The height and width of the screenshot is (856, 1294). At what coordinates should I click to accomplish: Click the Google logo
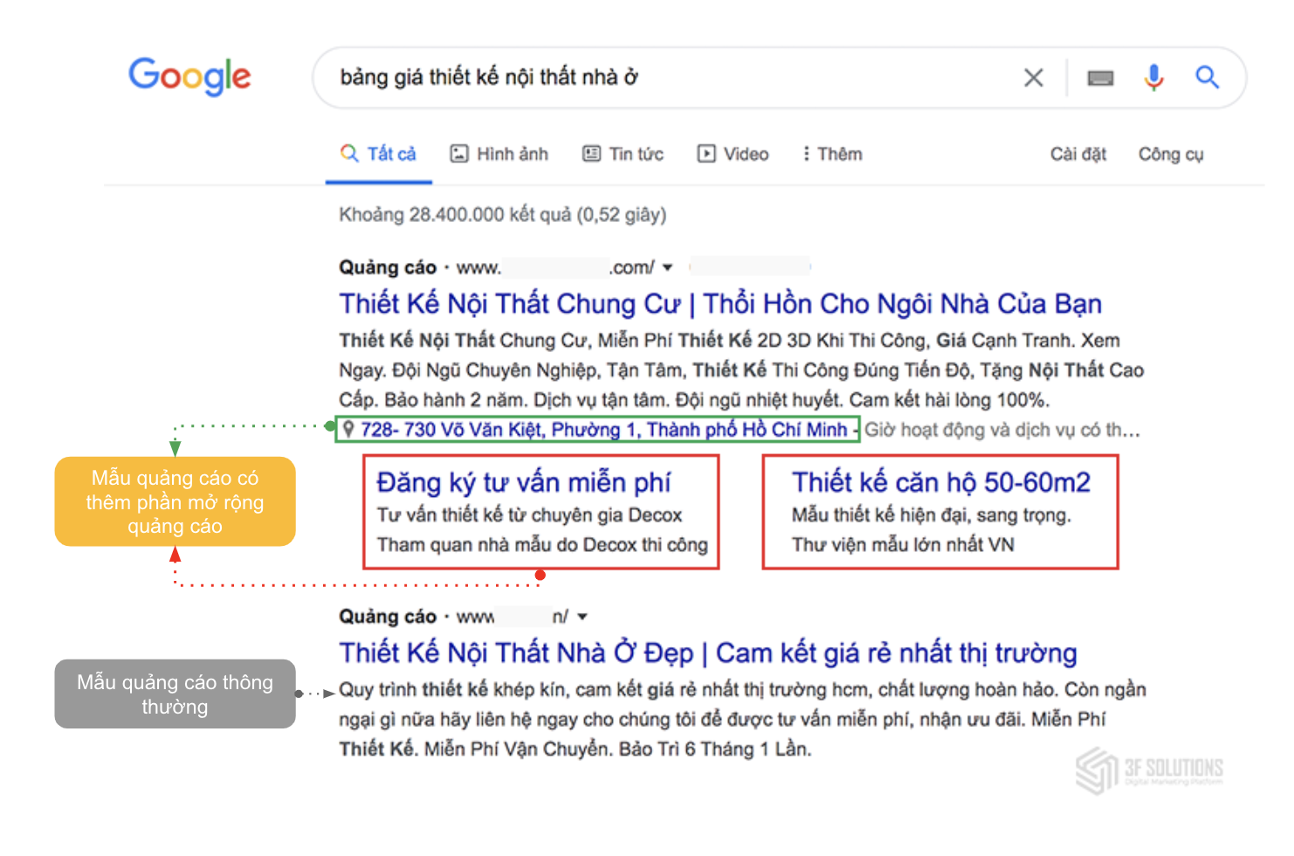pyautogui.click(x=189, y=77)
